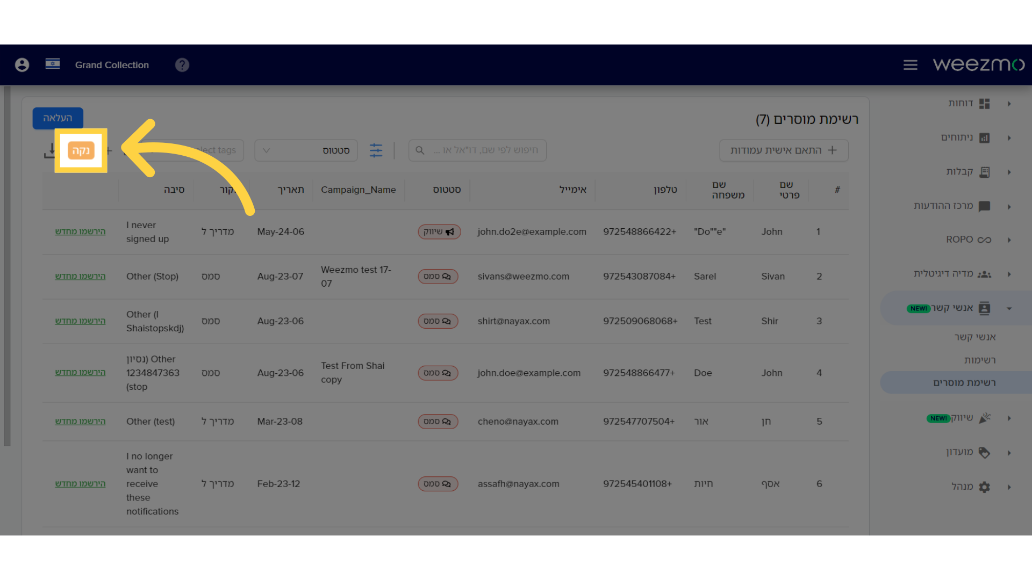Download the unsubscribers list
The image size is (1032, 580).
click(49, 151)
